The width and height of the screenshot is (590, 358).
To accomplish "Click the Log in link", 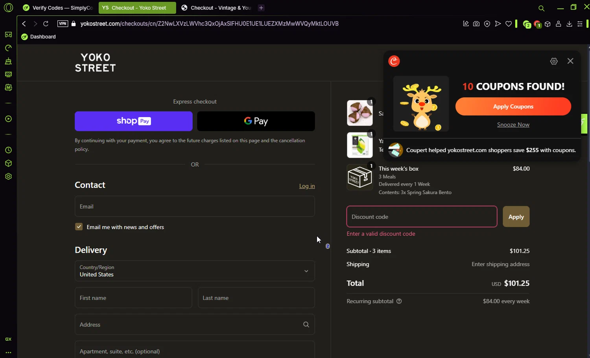I will pos(307,186).
